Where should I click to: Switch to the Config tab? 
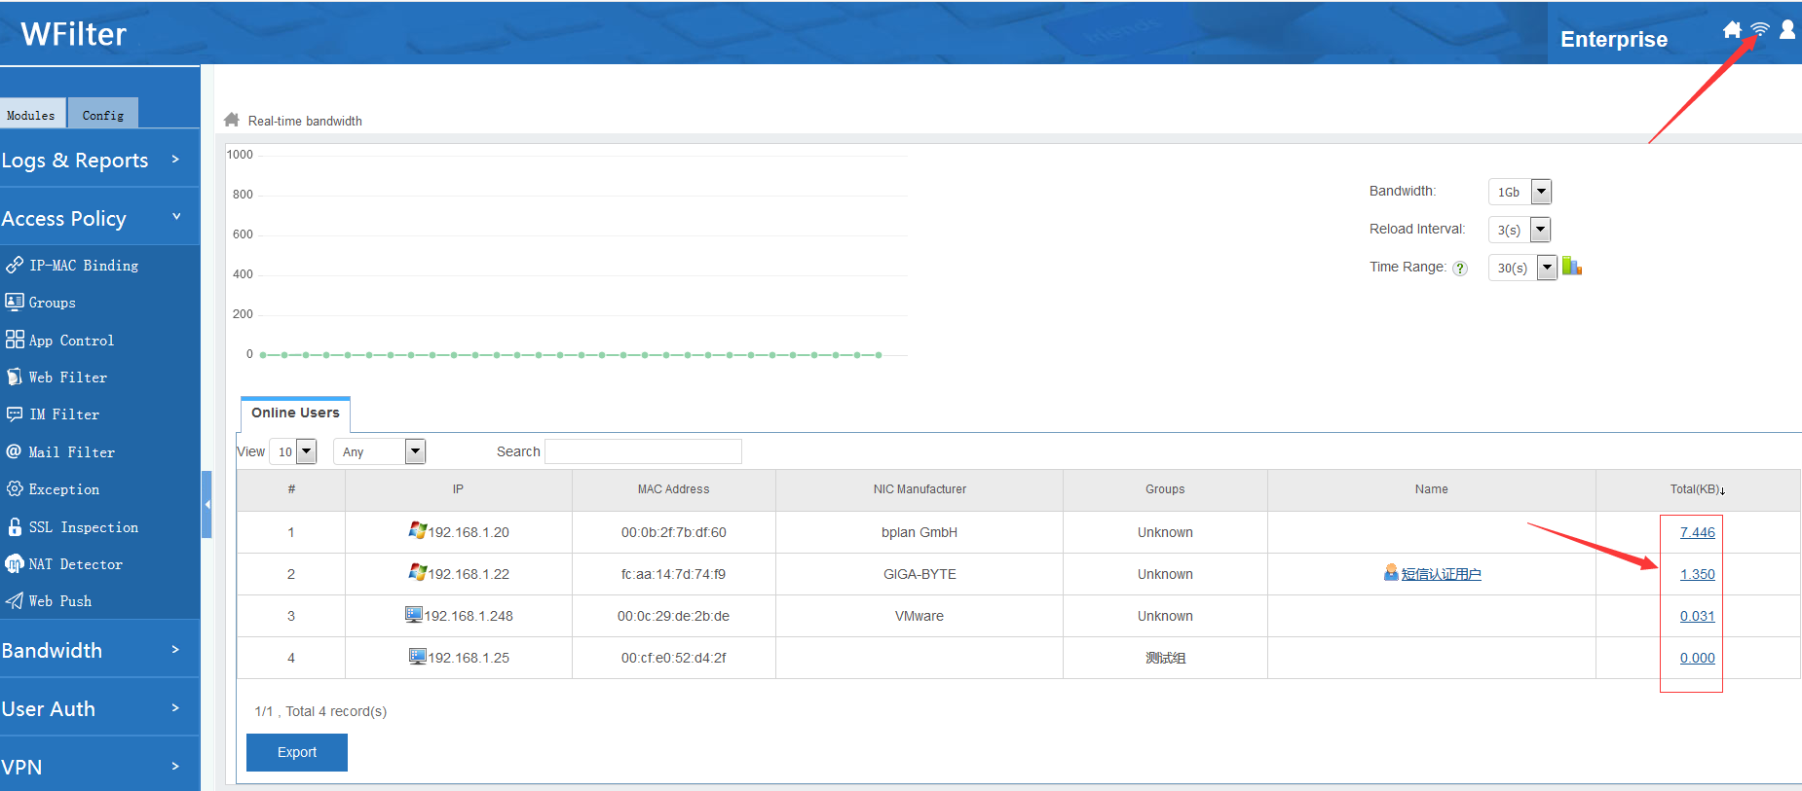(103, 114)
